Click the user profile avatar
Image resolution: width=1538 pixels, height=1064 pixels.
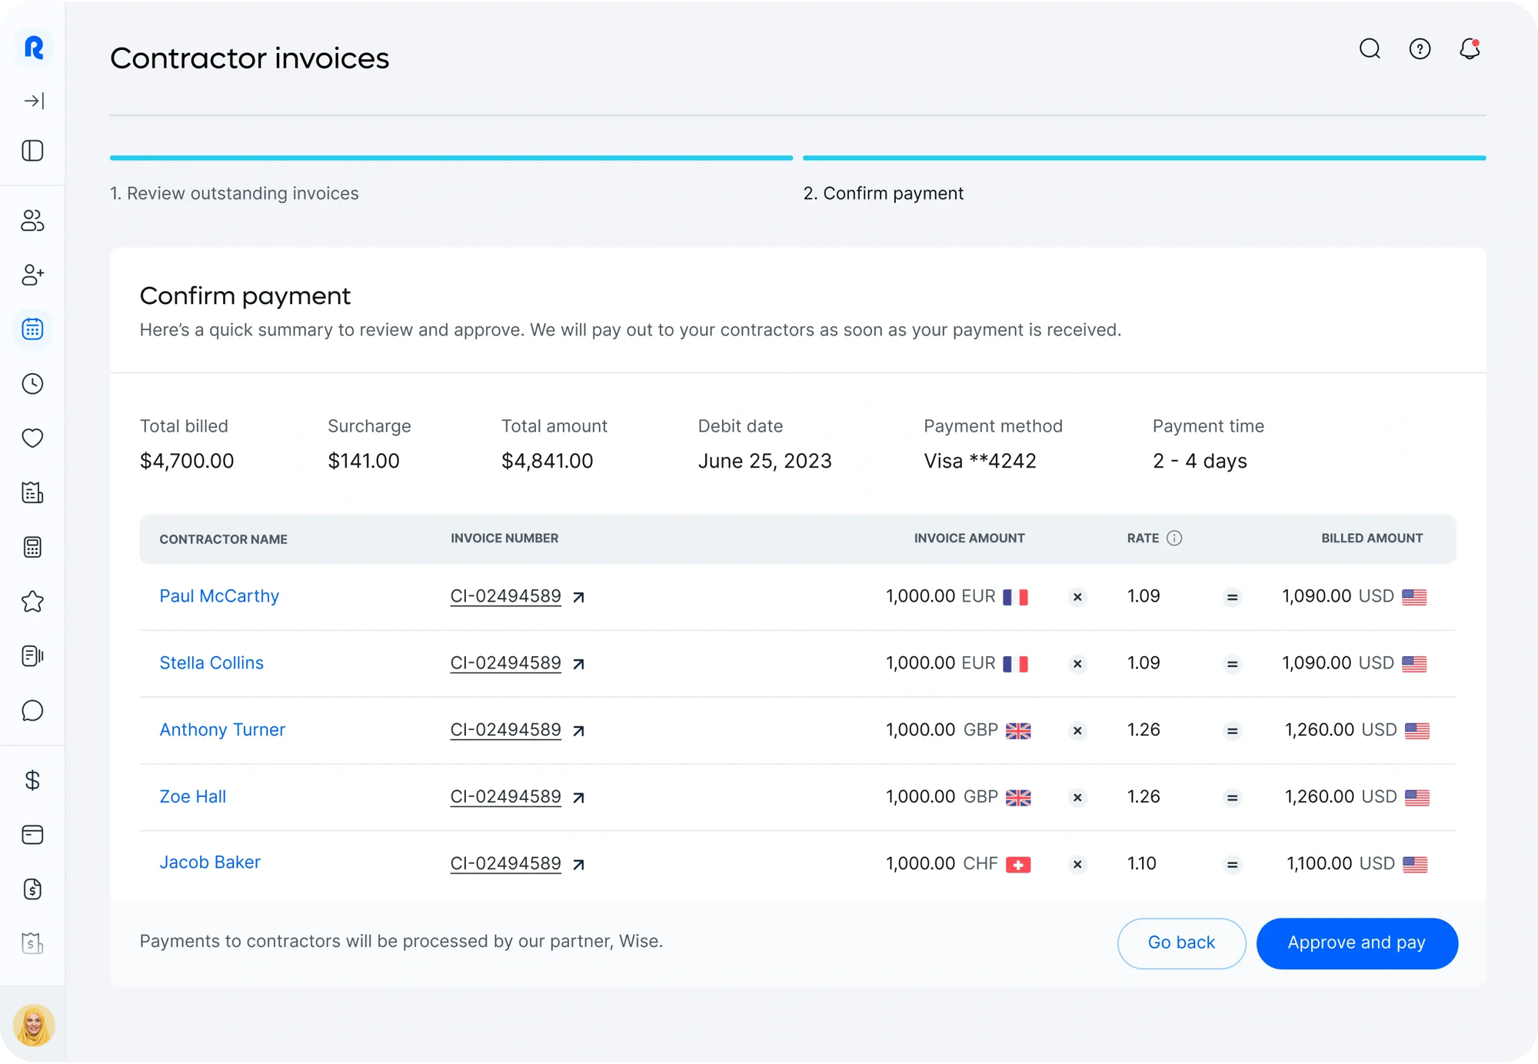33,1026
